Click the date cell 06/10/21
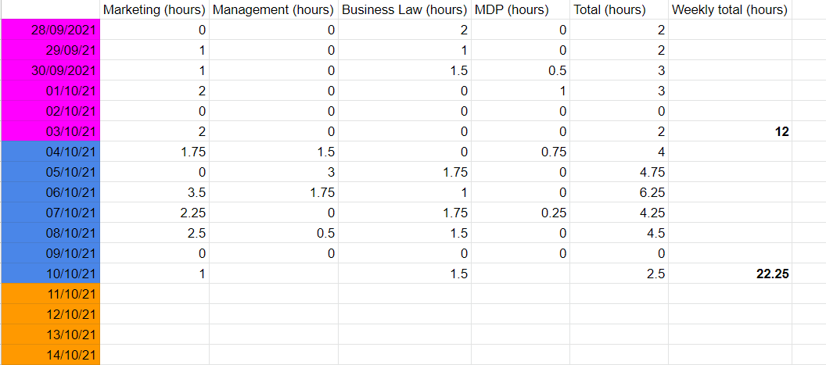This screenshot has width=826, height=365. coord(50,192)
